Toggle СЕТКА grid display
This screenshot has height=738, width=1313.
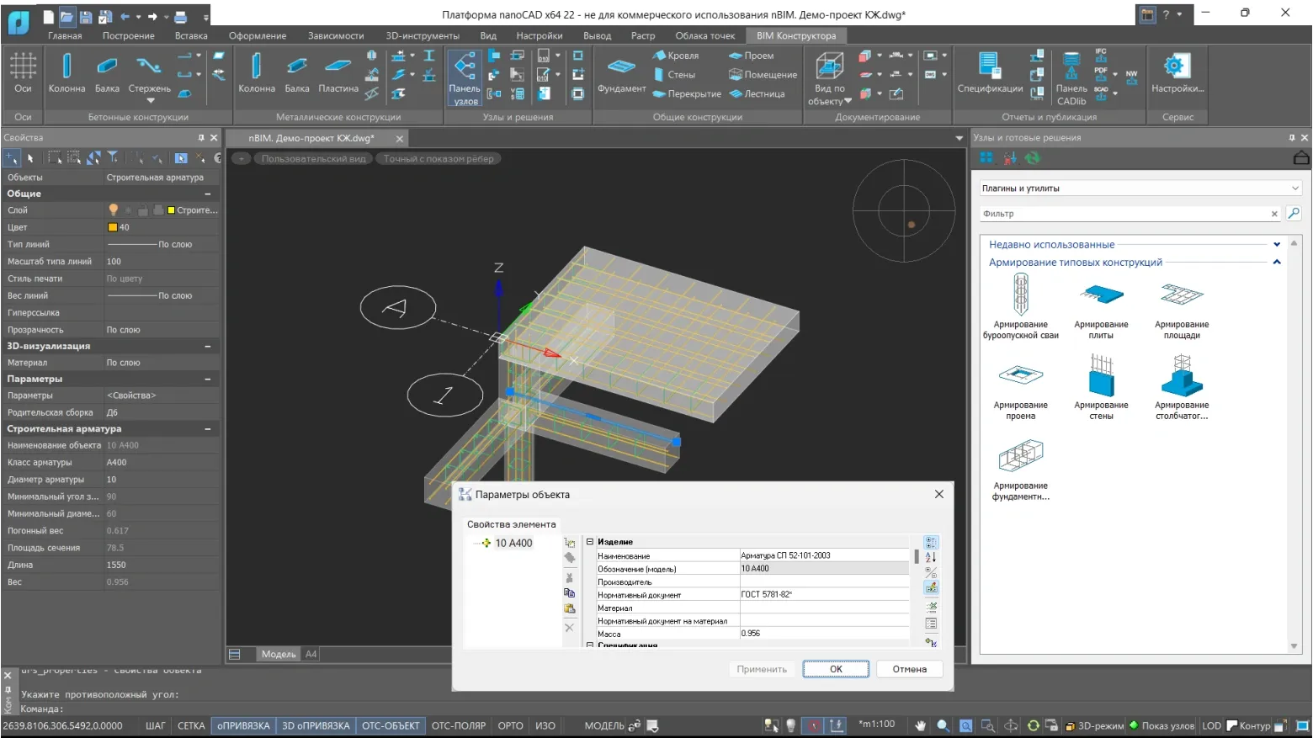point(191,725)
